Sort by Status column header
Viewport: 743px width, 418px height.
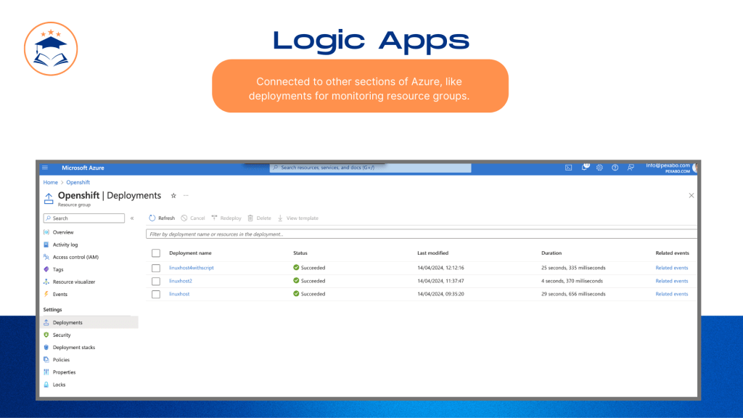(300, 253)
